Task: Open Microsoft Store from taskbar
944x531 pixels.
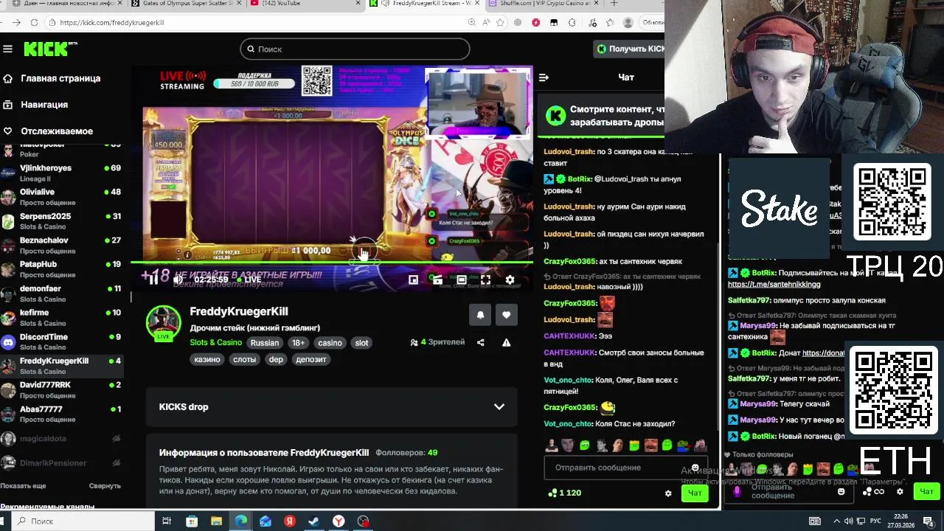Action: click(192, 521)
